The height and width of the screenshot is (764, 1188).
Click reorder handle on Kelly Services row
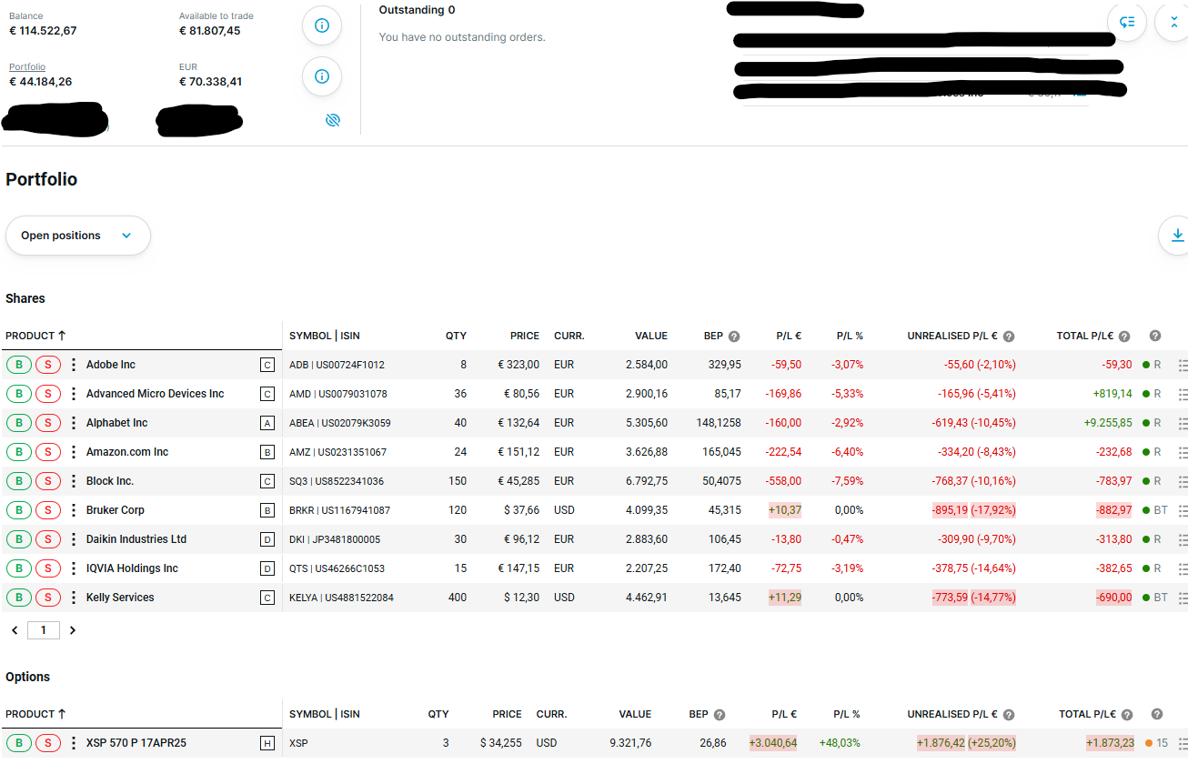click(1183, 598)
